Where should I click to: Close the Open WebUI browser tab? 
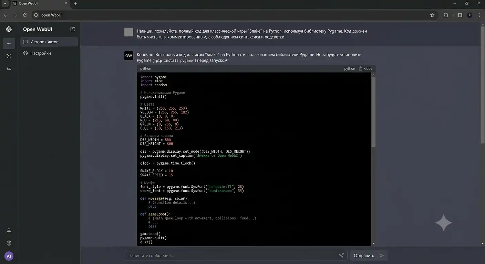tap(66, 3)
